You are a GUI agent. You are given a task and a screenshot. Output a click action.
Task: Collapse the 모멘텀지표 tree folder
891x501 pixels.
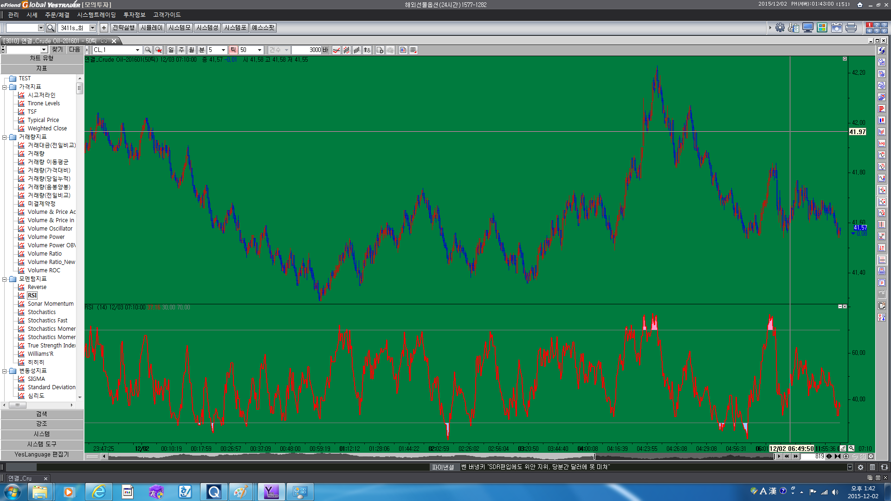5,279
